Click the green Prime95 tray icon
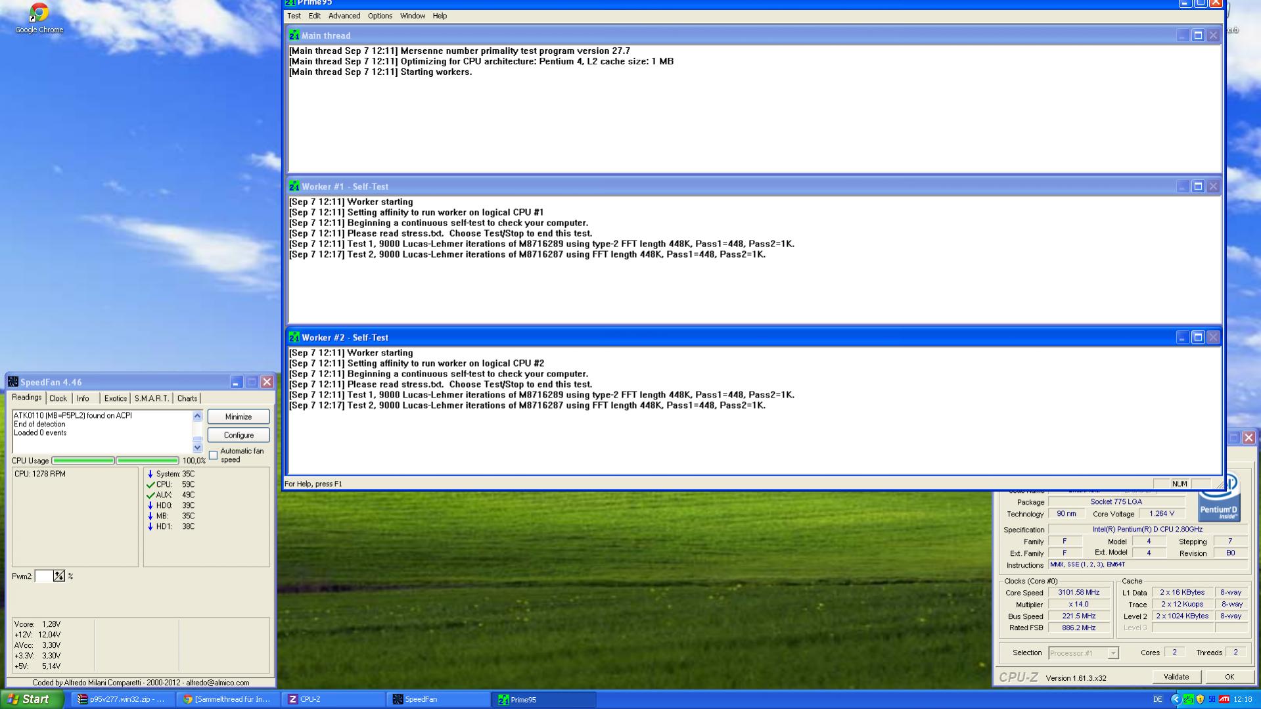 pos(1188,699)
